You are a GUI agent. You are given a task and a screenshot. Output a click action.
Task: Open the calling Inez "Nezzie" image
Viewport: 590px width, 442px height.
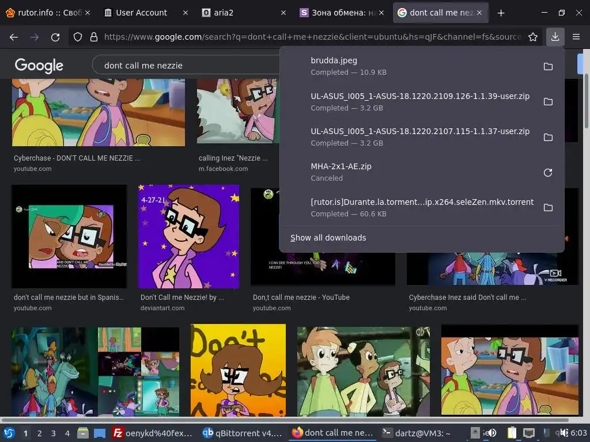[238, 111]
